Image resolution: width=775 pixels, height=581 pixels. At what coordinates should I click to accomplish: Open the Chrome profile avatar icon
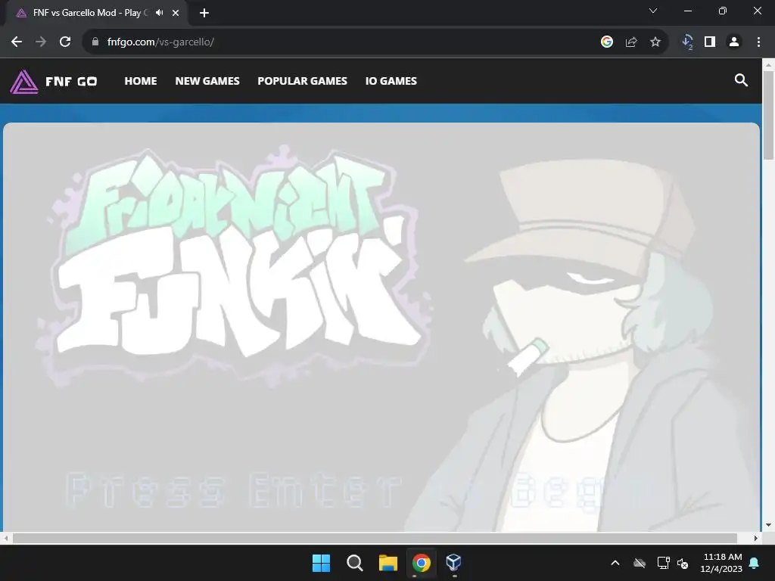point(734,42)
